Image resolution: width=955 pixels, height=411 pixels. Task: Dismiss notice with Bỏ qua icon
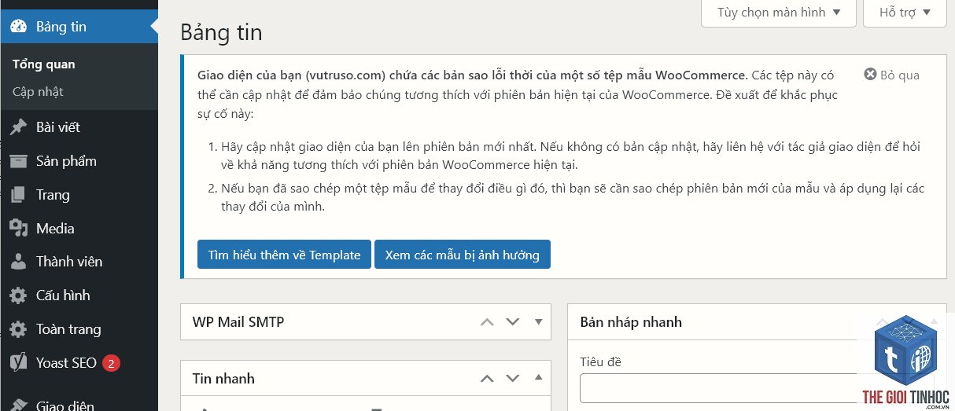tap(870, 75)
